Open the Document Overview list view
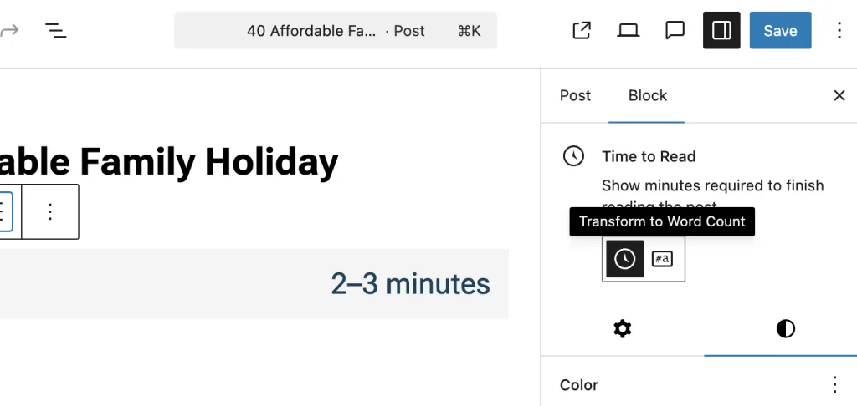 (56, 31)
